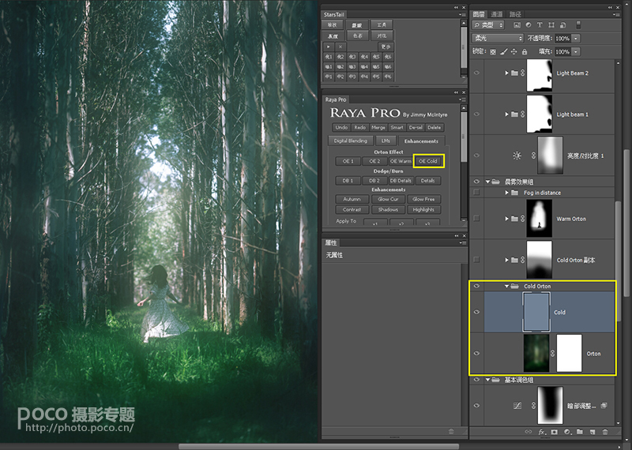Hide the Light beam 1 group
Viewport: 632px width, 450px height.
(477, 114)
